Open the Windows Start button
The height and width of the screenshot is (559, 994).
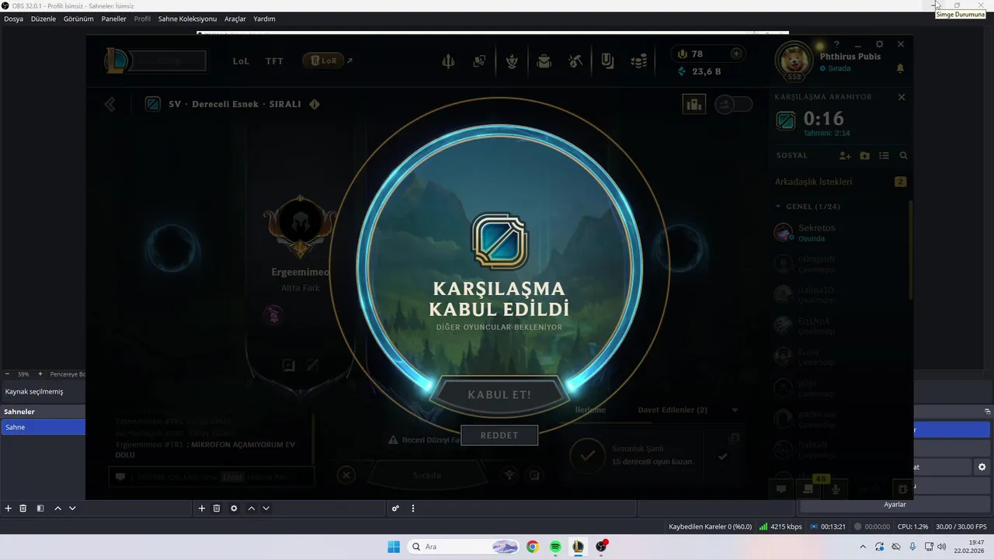(x=394, y=547)
